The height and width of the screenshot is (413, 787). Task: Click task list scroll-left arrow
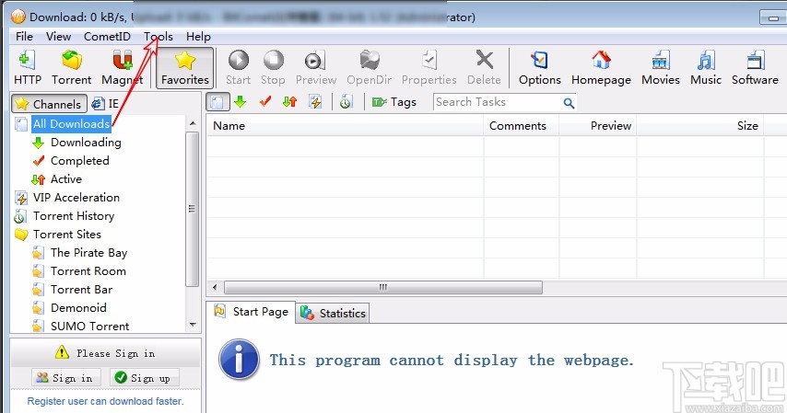pos(215,288)
